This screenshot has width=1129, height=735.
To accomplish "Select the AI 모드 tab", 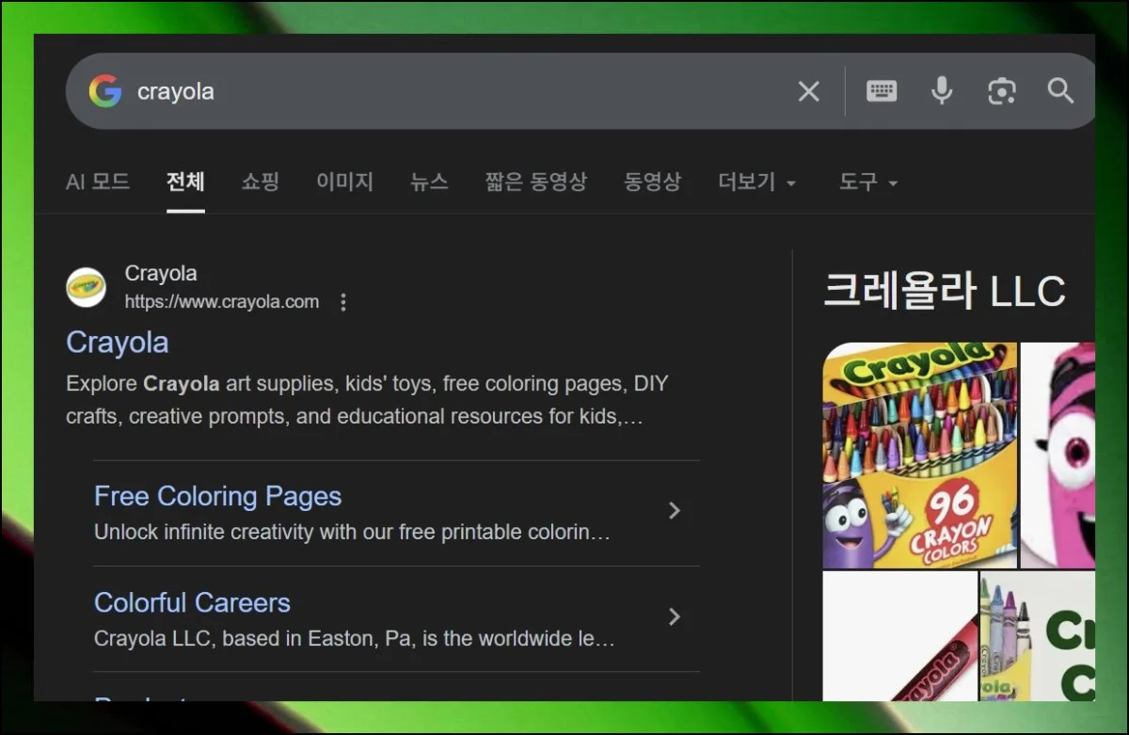I will click(97, 182).
